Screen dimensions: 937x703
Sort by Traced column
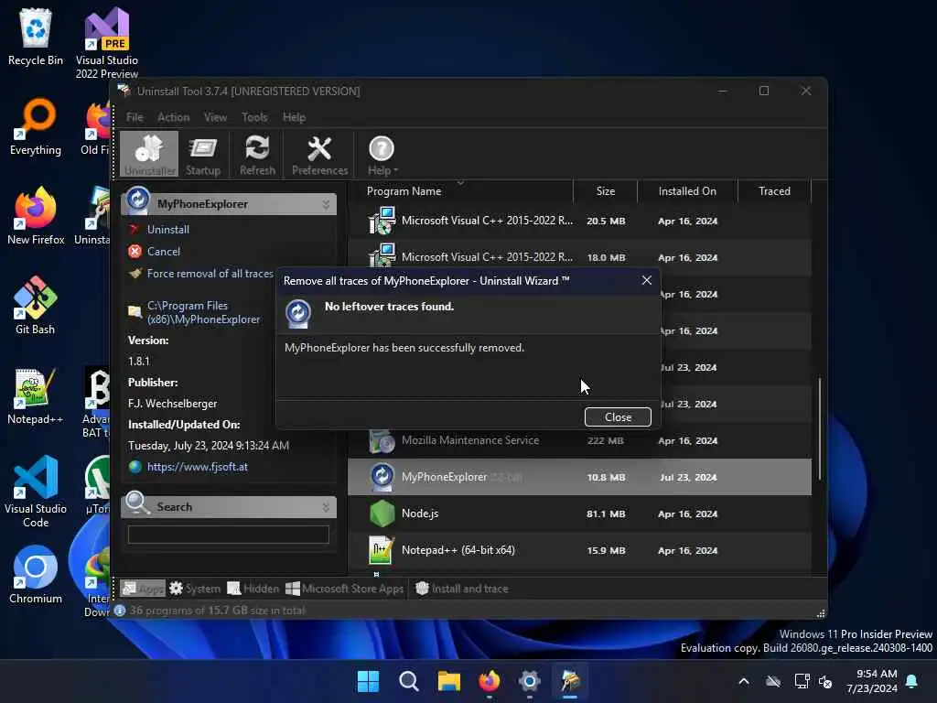pos(774,191)
